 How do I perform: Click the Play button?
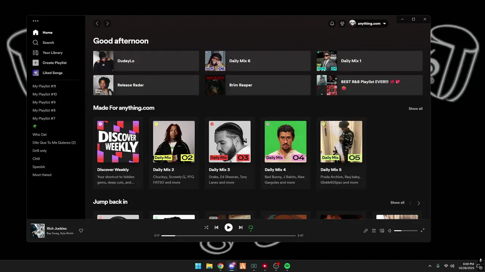point(228,227)
